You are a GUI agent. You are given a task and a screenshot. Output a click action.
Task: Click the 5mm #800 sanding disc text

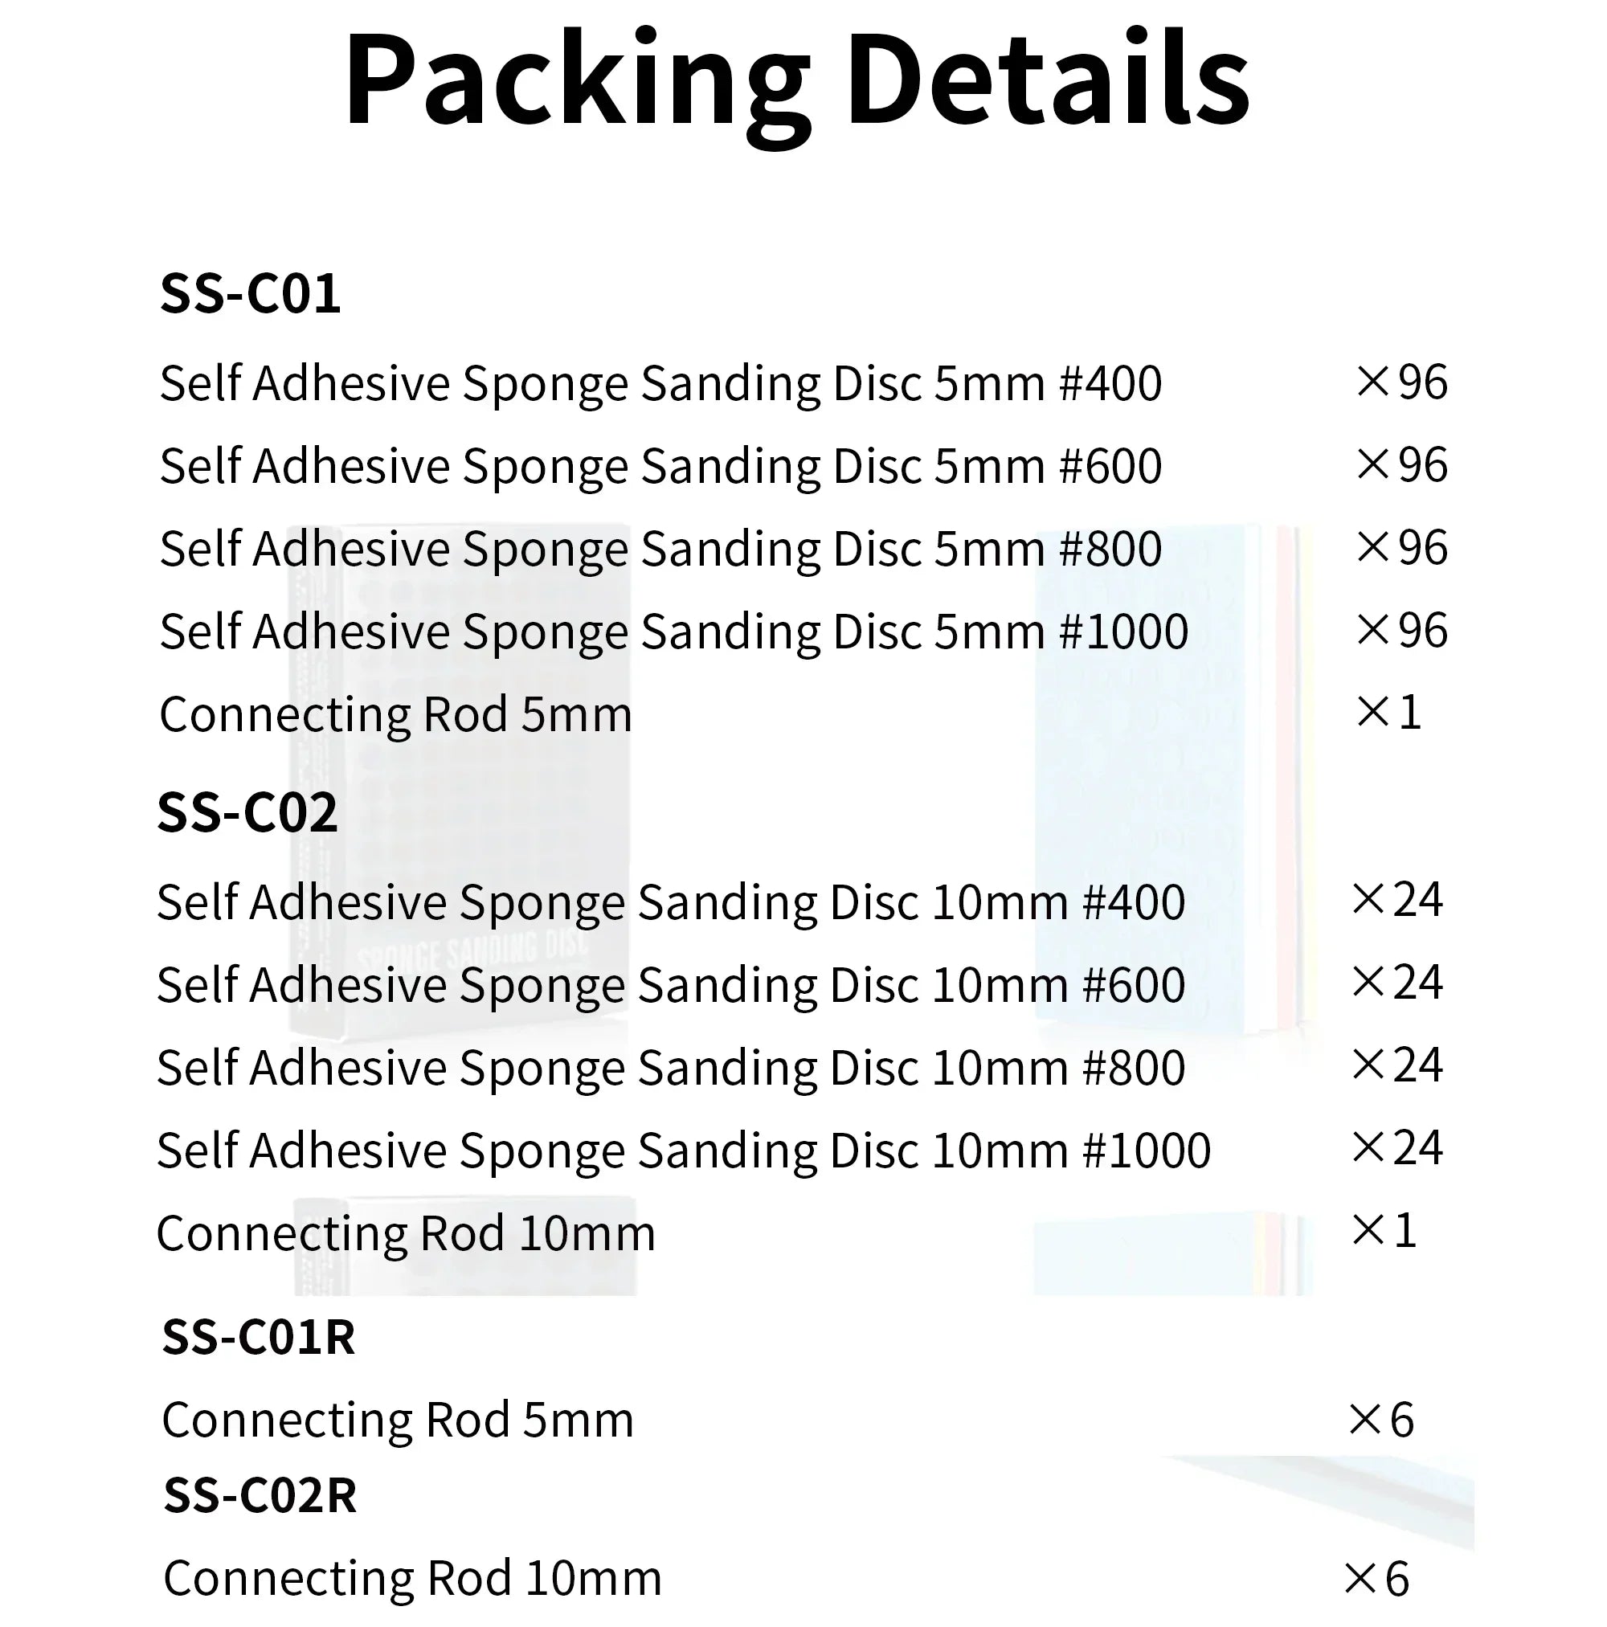point(660,549)
